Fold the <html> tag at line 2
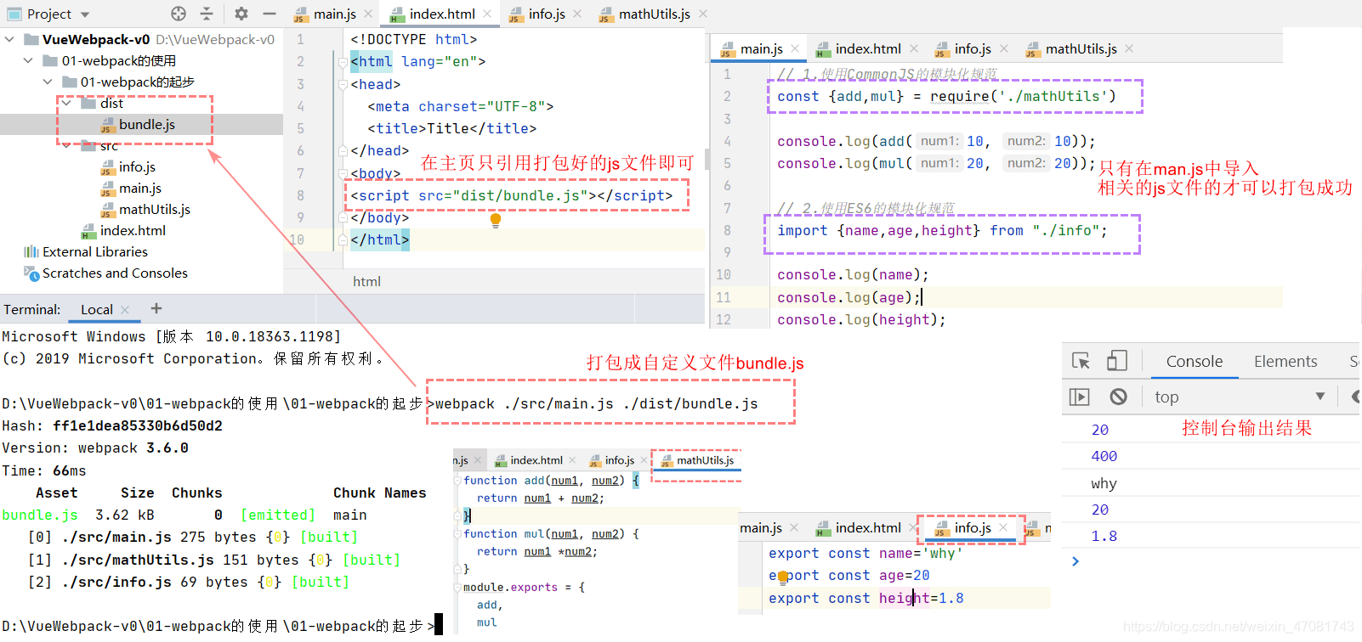Screen dimensions: 1362x642 (343, 62)
